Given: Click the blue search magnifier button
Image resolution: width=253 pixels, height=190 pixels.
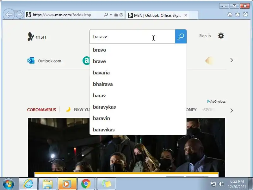Looking at the screenshot, I should click(181, 36).
